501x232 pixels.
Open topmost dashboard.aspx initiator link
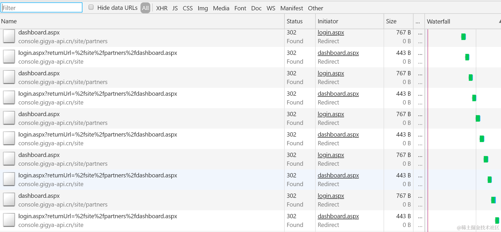coord(338,53)
